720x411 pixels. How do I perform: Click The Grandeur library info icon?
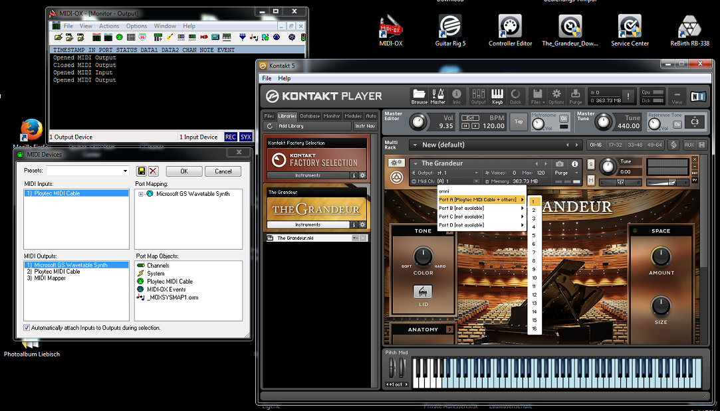click(354, 225)
